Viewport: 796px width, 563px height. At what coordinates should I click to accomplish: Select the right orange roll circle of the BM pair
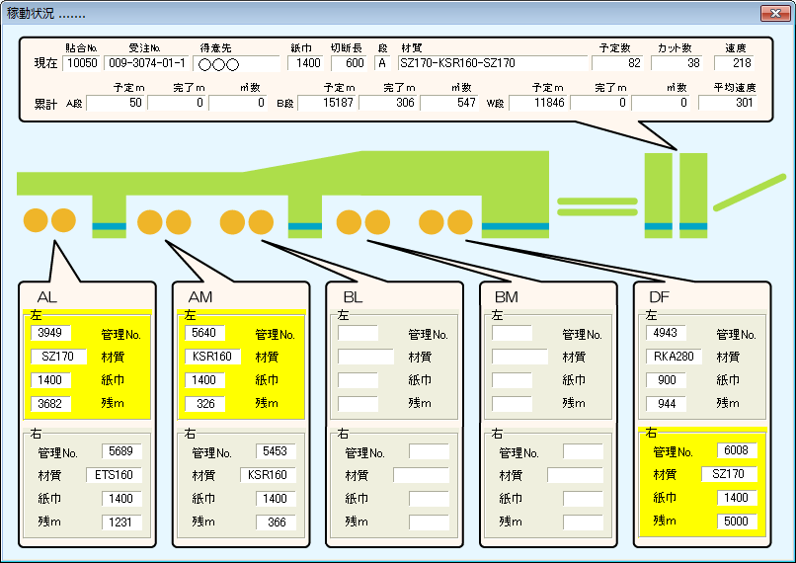pyautogui.click(x=376, y=220)
